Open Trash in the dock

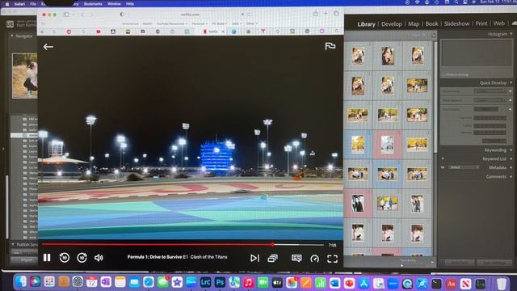click(x=501, y=284)
